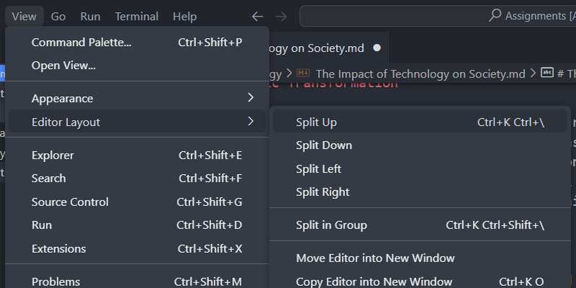Click the abc symbol icon in breadcrumbs
Image resolution: width=576 pixels, height=288 pixels.
coord(546,73)
